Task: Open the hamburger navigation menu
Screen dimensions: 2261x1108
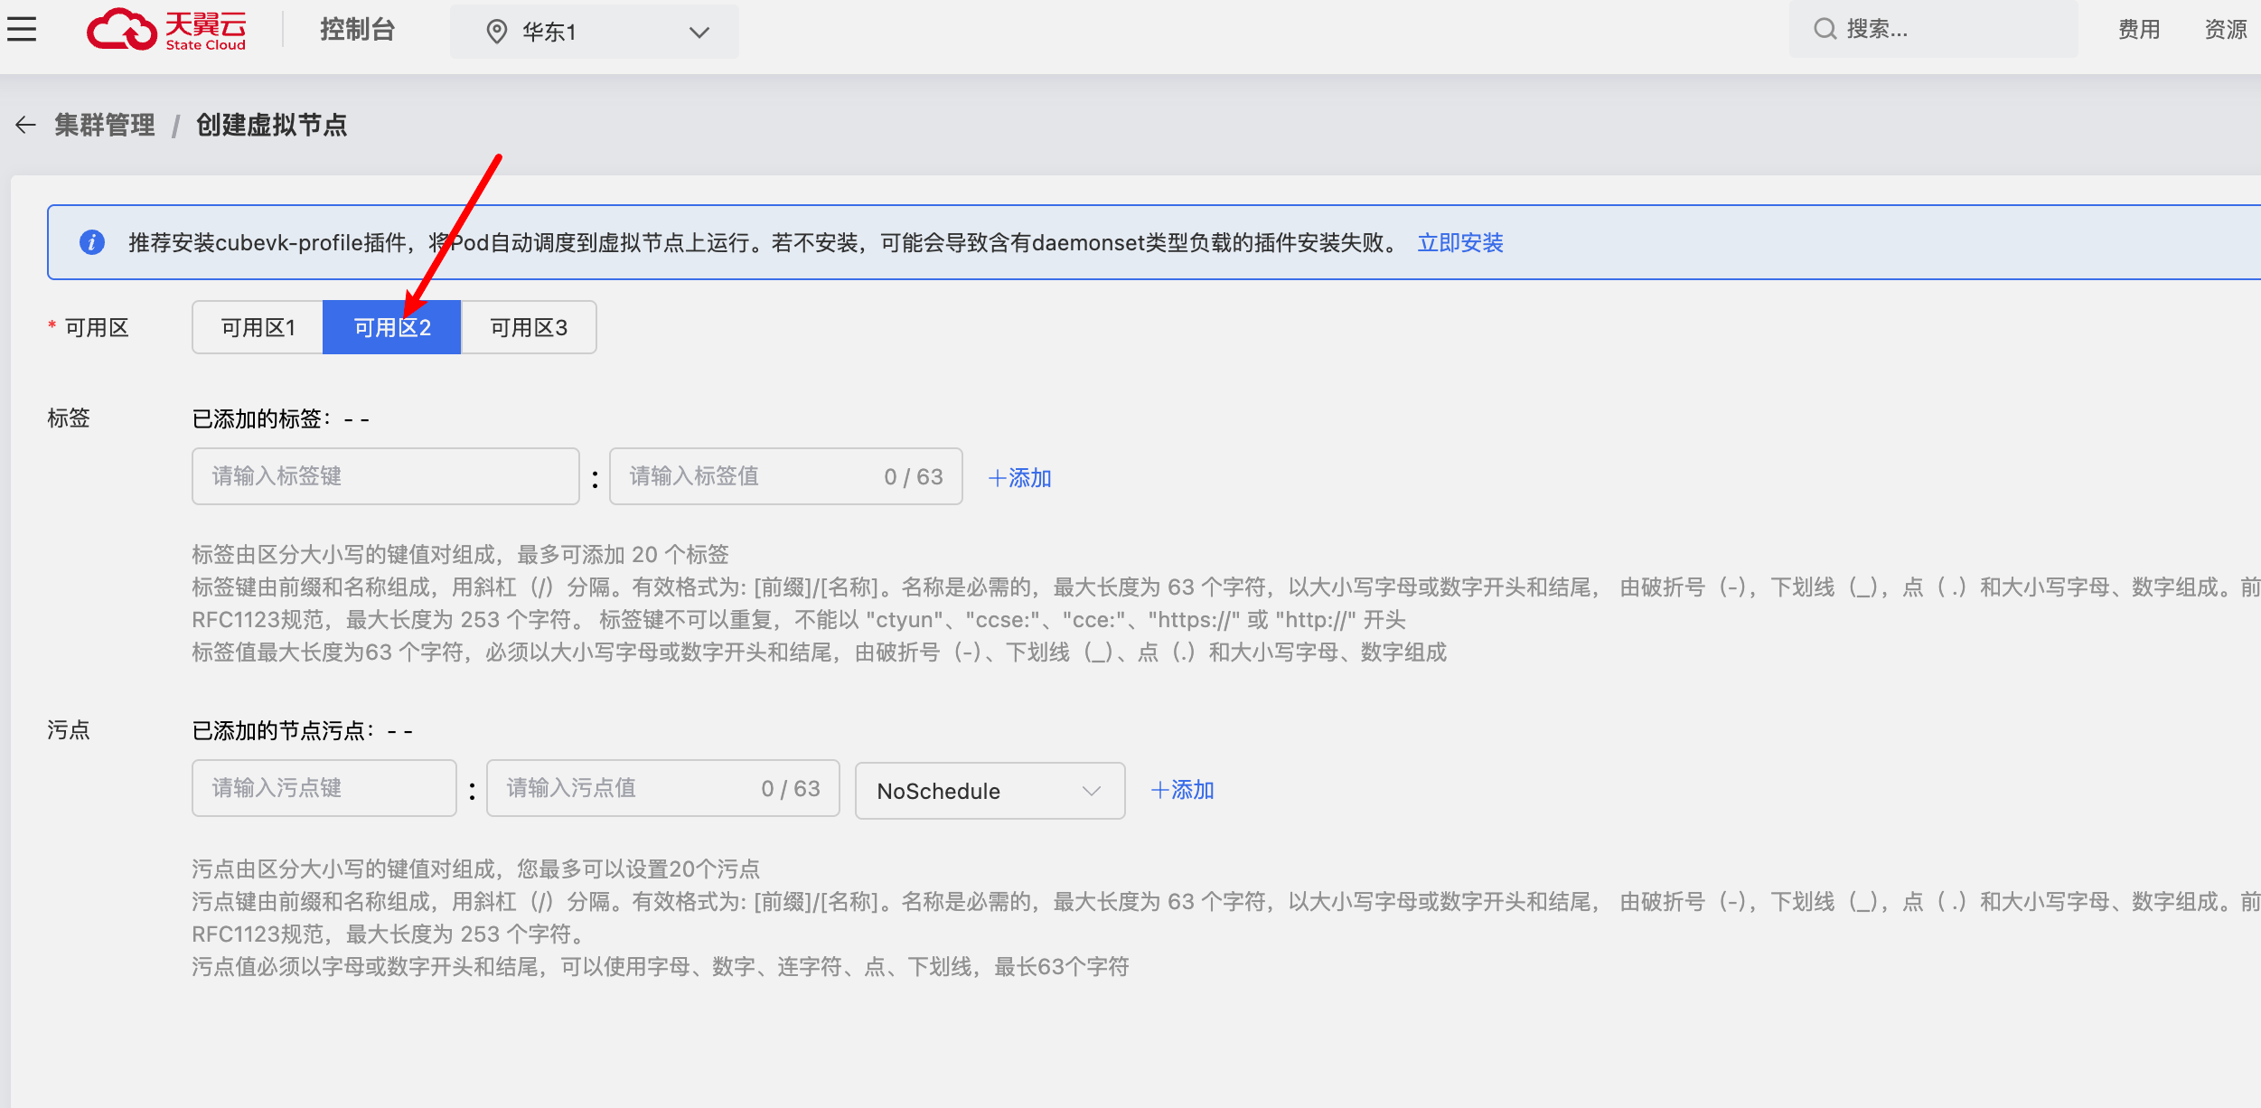Action: (x=22, y=30)
